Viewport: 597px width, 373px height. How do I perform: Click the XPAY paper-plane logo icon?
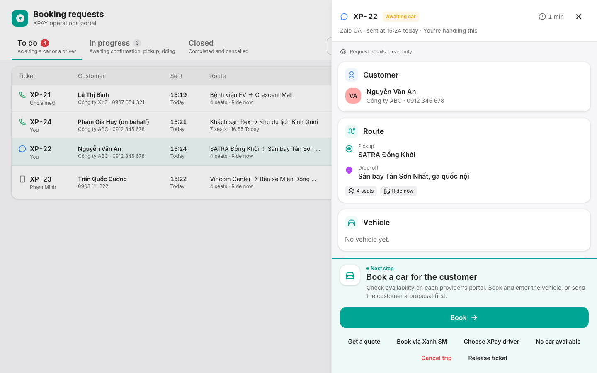coord(20,18)
